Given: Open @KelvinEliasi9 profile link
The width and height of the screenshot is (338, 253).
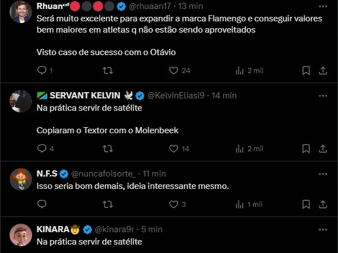Looking at the screenshot, I should (176, 95).
